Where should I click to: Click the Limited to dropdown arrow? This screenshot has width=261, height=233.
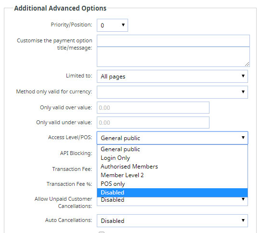click(x=243, y=76)
